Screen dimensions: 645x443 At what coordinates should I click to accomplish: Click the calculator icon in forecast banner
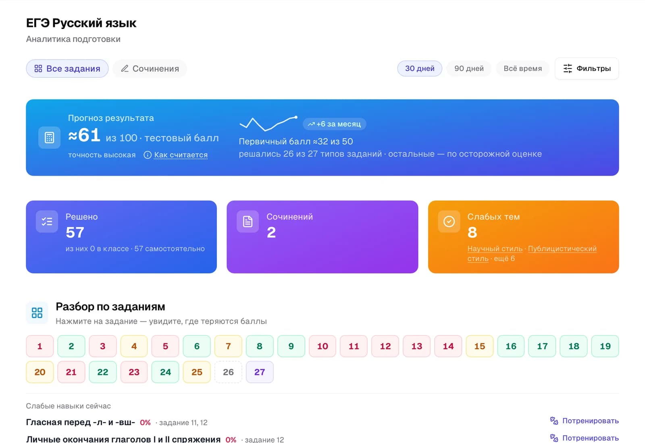(49, 138)
